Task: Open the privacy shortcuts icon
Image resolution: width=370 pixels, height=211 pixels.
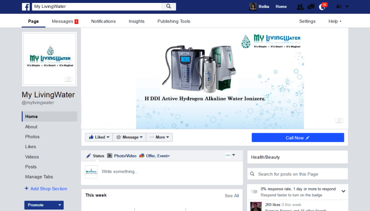Action: (339, 6)
